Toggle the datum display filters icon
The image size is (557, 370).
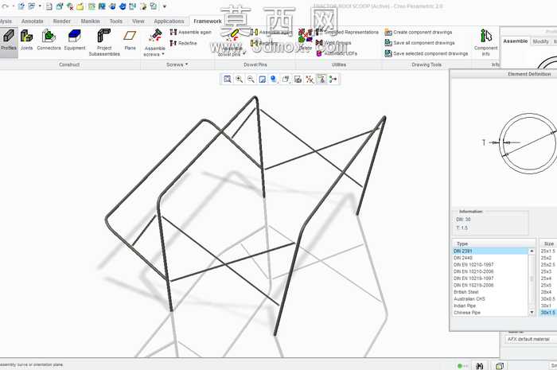310,80
